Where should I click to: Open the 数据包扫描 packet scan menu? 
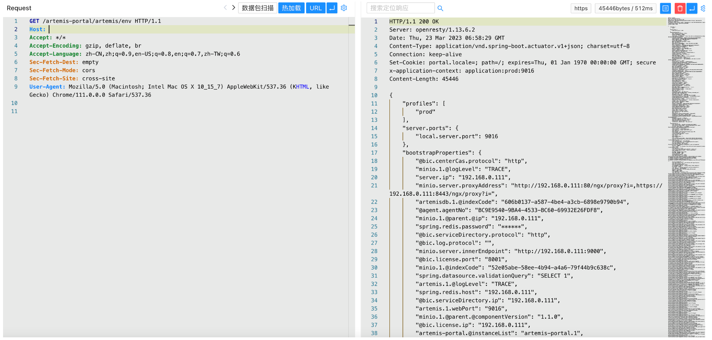coord(257,8)
